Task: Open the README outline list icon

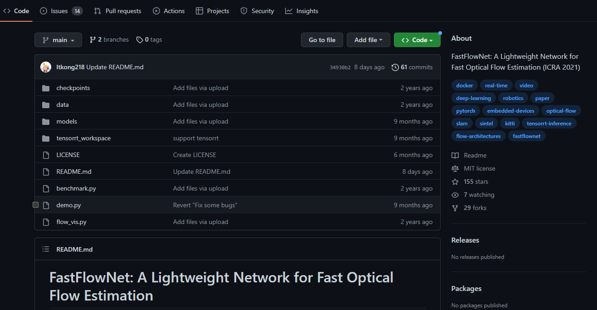Action: click(x=46, y=249)
